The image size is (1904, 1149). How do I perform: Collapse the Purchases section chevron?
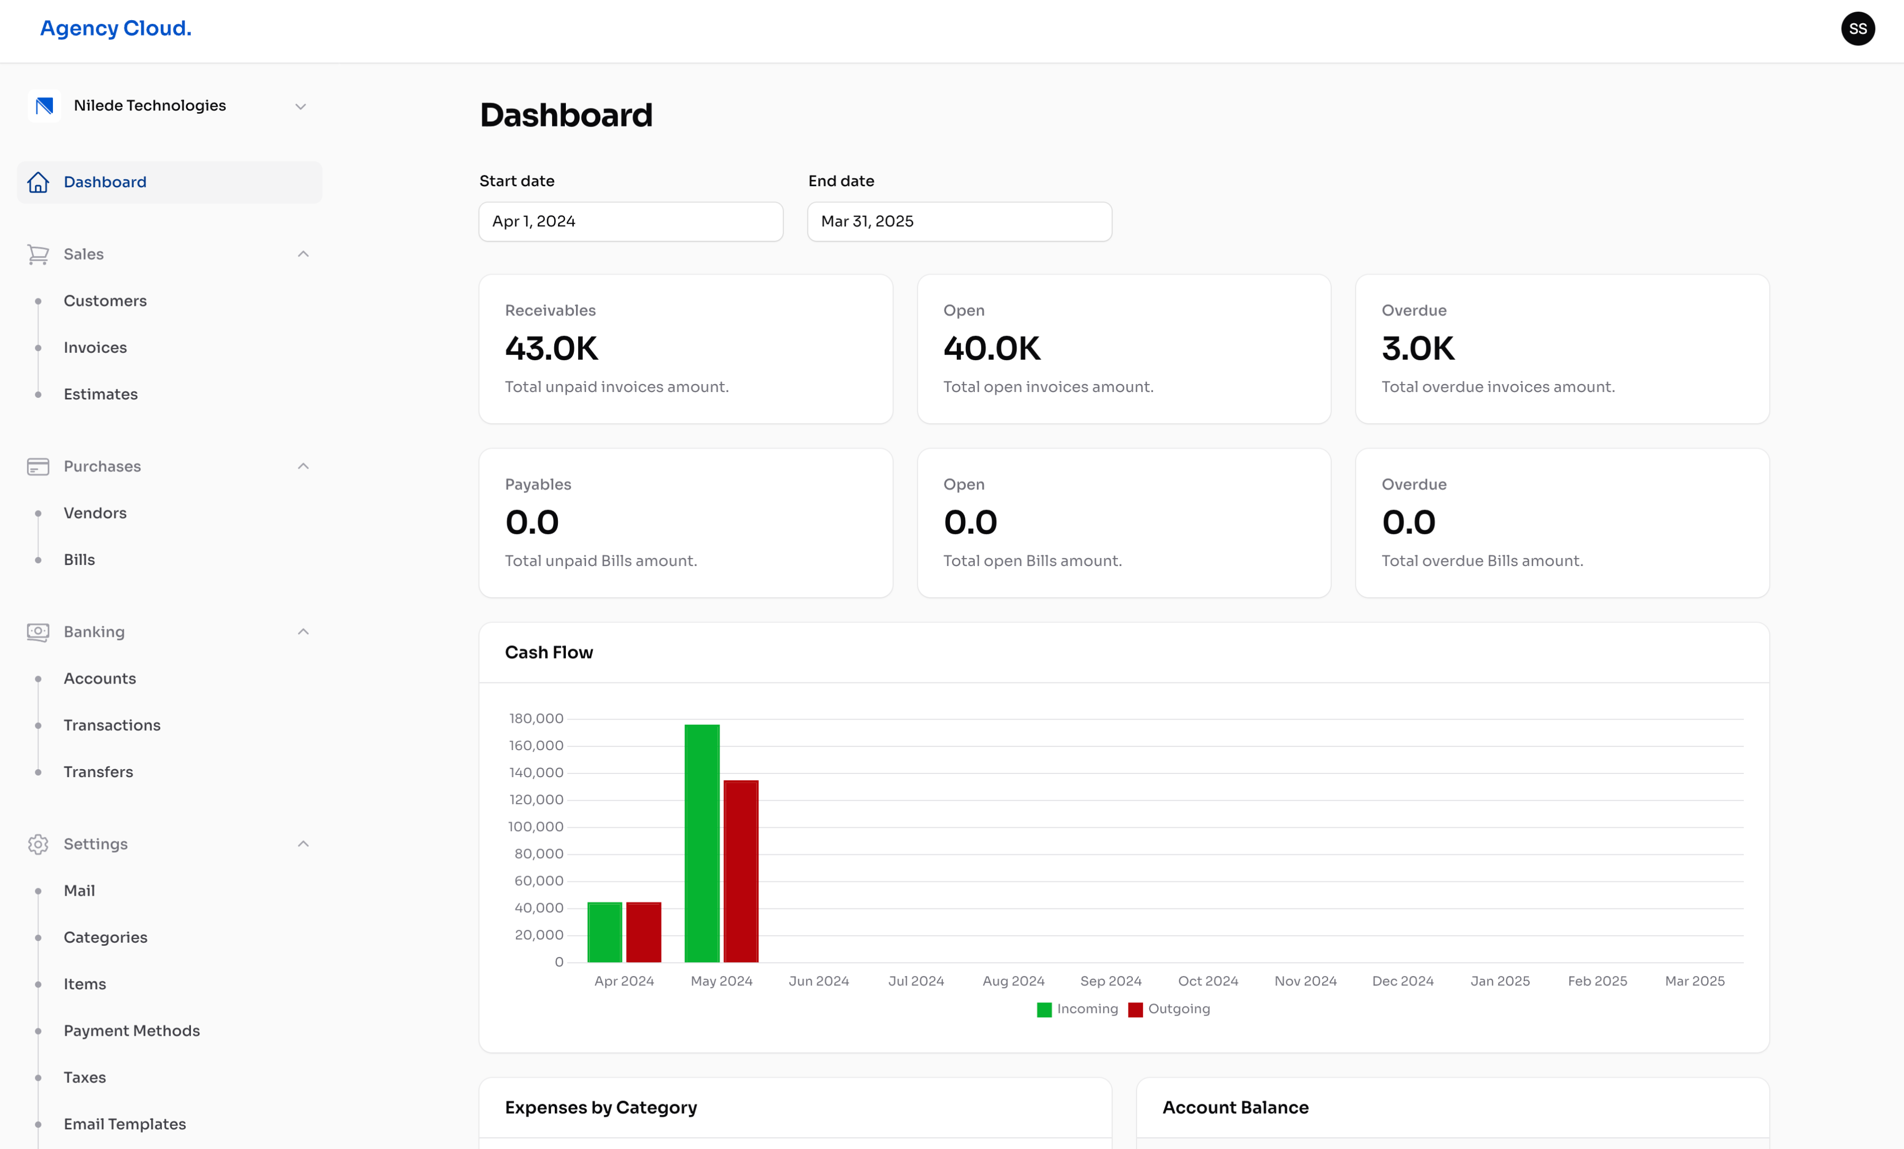pyautogui.click(x=303, y=466)
